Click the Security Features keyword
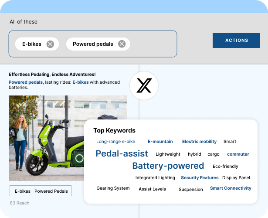The width and height of the screenshot is (268, 218). click(x=200, y=178)
